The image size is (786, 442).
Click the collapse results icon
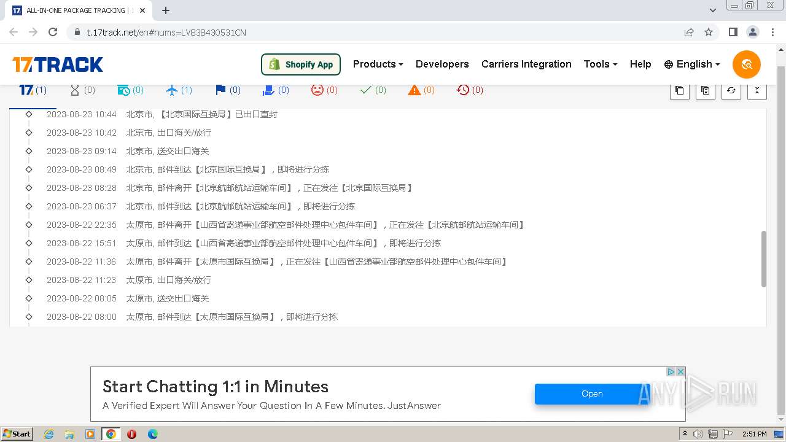(757, 90)
